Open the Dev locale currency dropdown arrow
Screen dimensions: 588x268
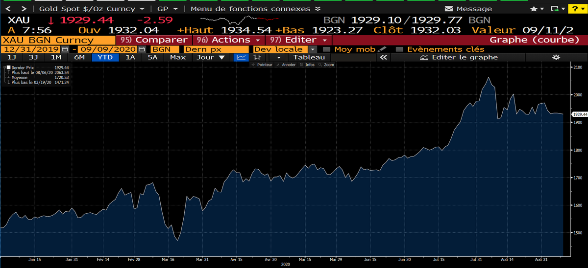coord(312,49)
